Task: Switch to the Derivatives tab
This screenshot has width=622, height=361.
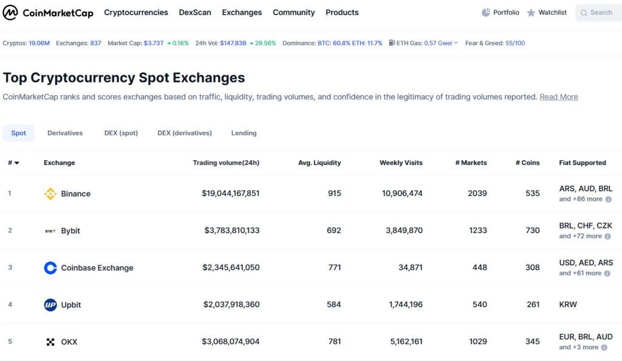Action: tap(65, 133)
